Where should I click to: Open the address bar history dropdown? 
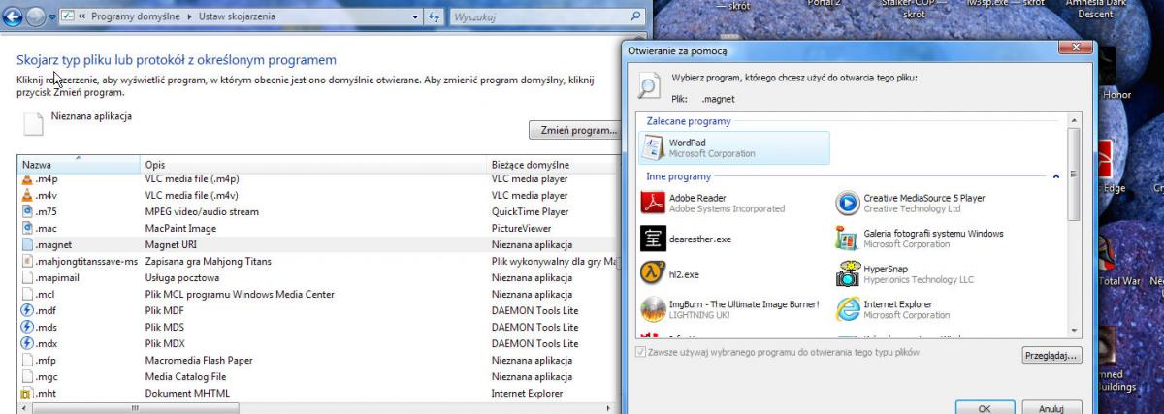(415, 17)
